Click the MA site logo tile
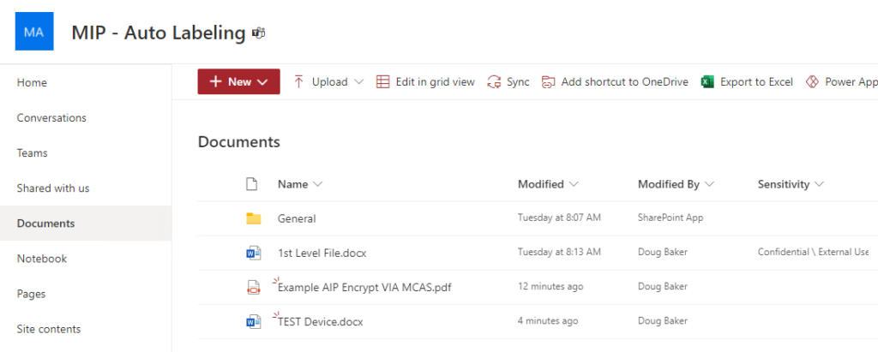The height and width of the screenshot is (352, 878). pos(34,32)
